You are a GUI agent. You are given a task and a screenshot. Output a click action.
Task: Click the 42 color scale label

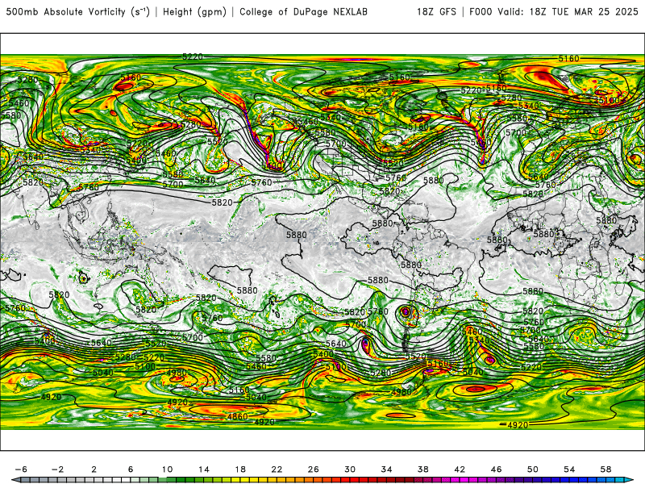coord(460,469)
